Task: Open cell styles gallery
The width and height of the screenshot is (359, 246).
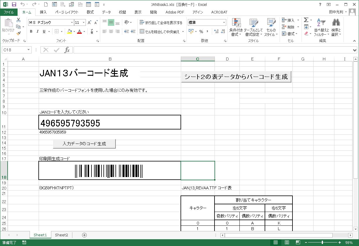Action: [271, 27]
